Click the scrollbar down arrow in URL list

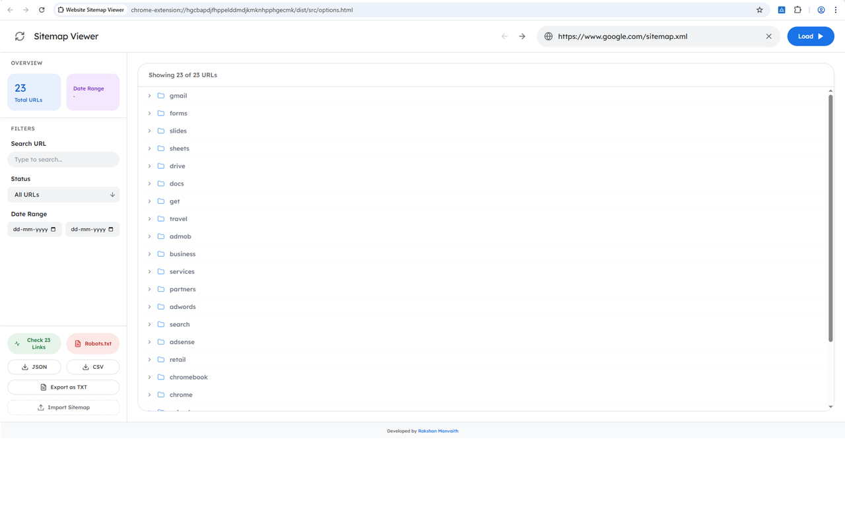(830, 407)
